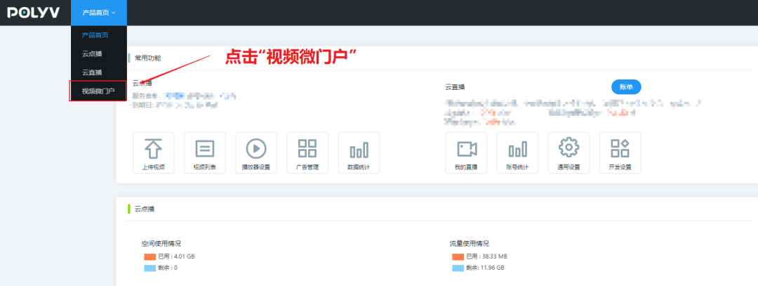Open 账号统计 account statistics icon
Viewport: 758px width, 286px height.
click(517, 149)
